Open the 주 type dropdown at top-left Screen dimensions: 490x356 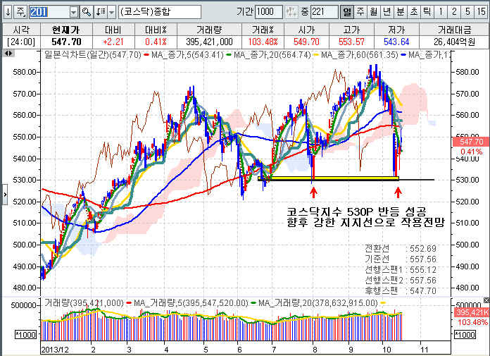[20, 12]
